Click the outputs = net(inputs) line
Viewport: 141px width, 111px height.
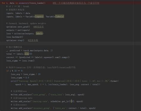(18, 30)
